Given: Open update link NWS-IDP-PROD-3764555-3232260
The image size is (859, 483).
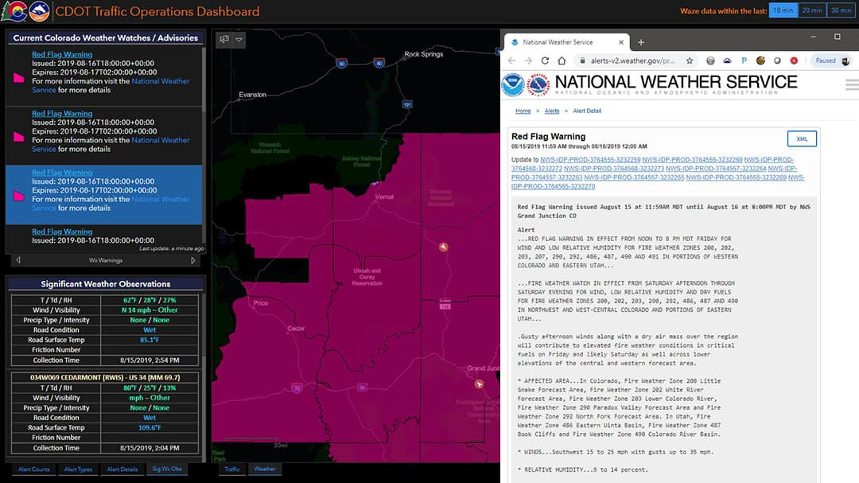Looking at the screenshot, I should point(692,159).
